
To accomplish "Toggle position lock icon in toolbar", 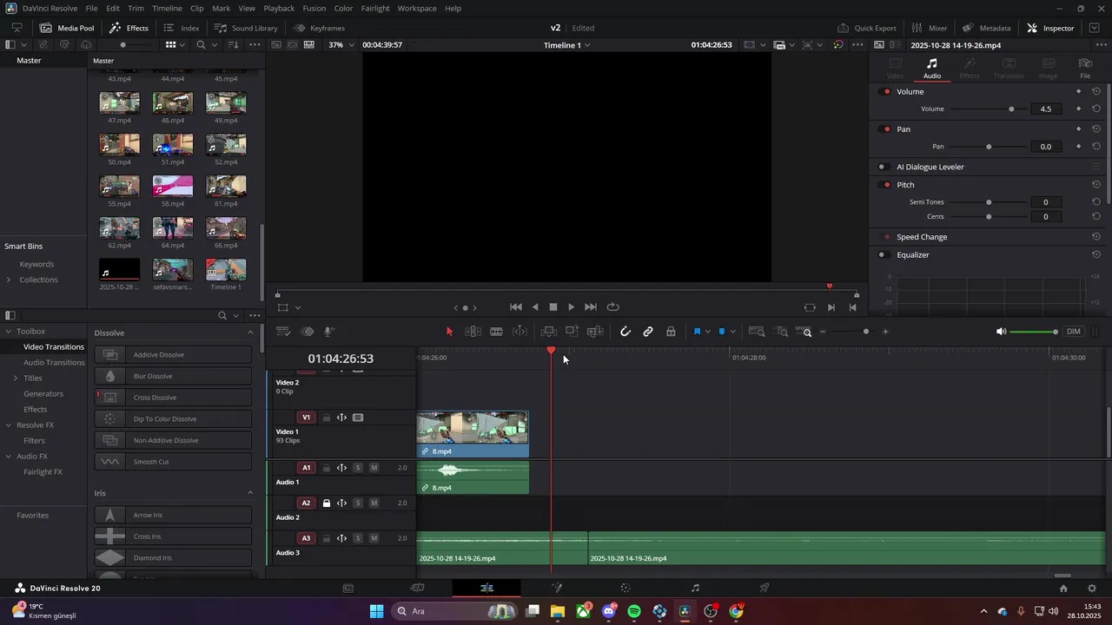I will pos(671,332).
